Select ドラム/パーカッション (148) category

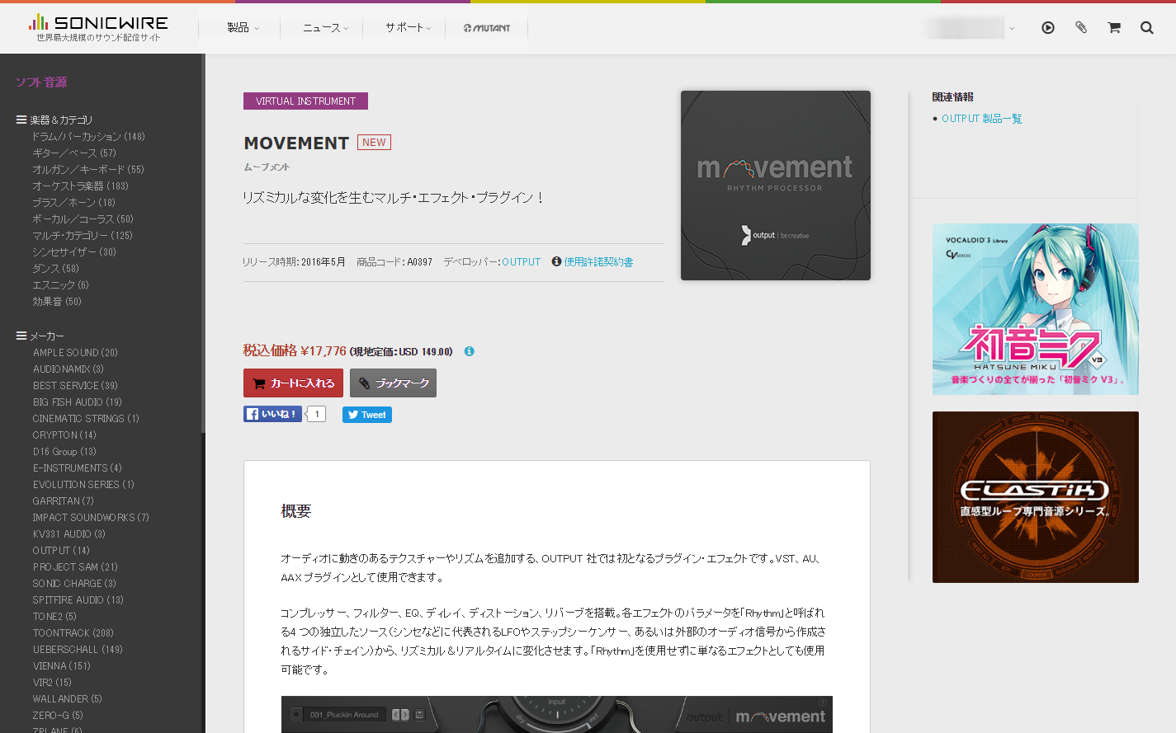(88, 137)
